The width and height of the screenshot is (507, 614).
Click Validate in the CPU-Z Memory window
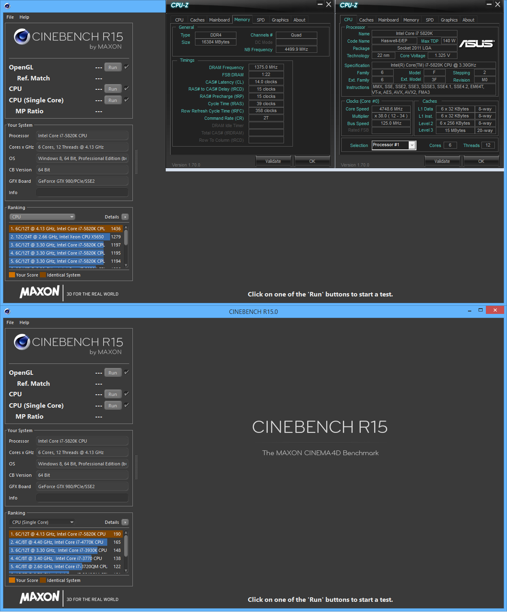point(273,161)
